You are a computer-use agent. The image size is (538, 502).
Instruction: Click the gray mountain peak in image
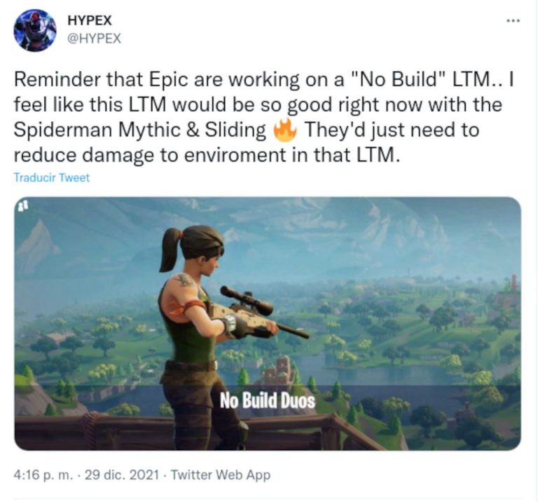(x=38, y=240)
